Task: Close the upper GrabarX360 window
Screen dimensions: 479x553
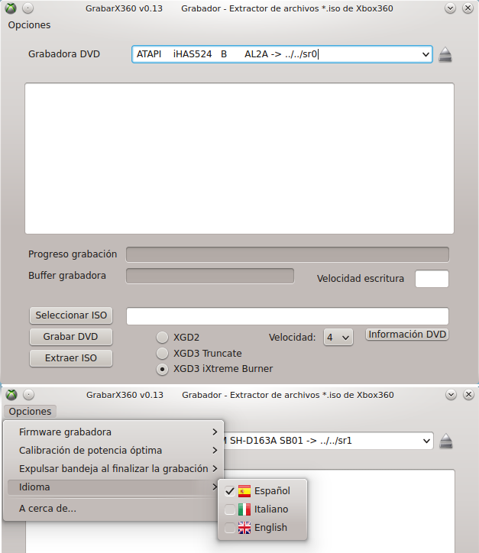Action: pos(468,8)
